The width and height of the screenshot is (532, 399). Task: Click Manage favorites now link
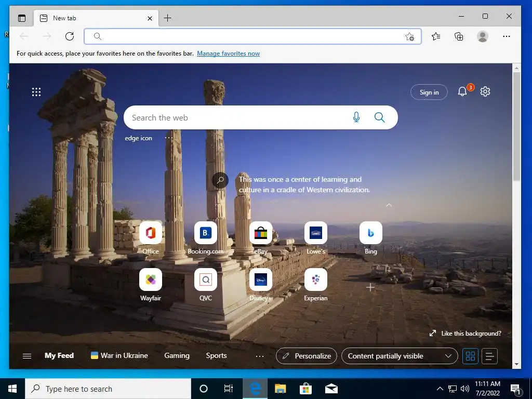coord(229,54)
